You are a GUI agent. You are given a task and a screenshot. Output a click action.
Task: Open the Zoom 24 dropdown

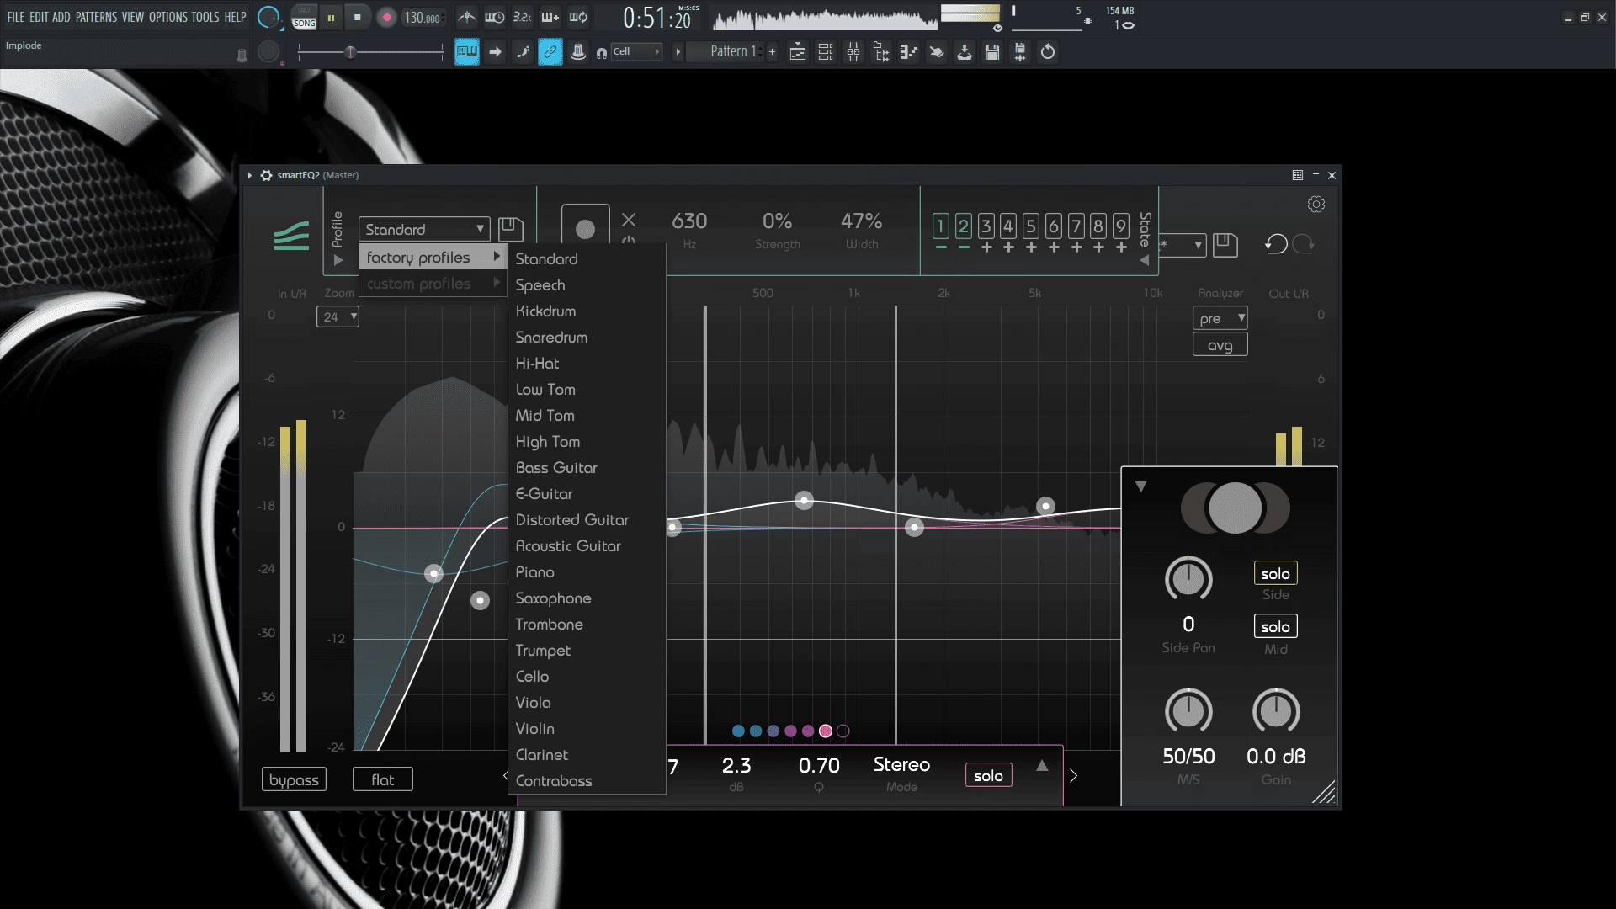tap(338, 316)
